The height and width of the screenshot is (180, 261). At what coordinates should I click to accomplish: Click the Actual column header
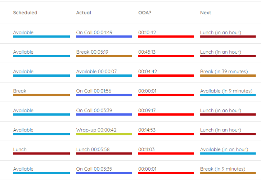click(84, 13)
